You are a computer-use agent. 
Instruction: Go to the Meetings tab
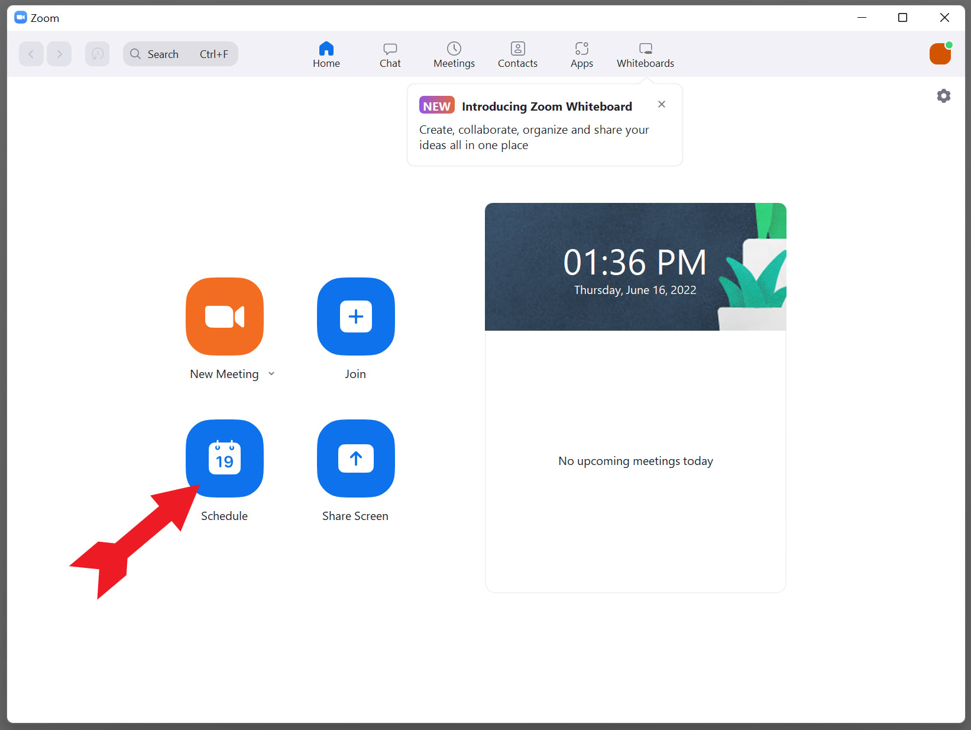pos(454,54)
